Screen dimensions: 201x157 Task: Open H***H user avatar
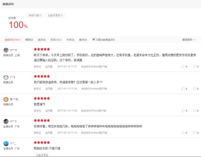pyautogui.click(x=6, y=50)
